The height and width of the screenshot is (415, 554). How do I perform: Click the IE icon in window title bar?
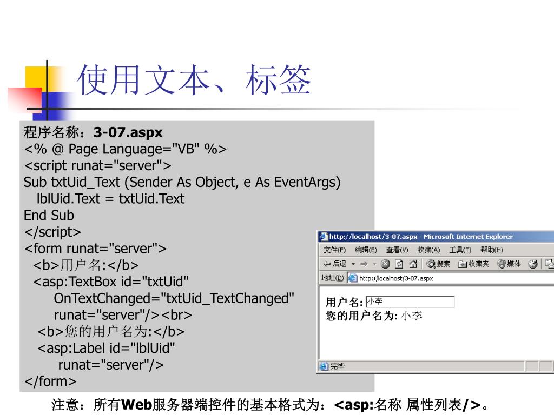click(323, 237)
